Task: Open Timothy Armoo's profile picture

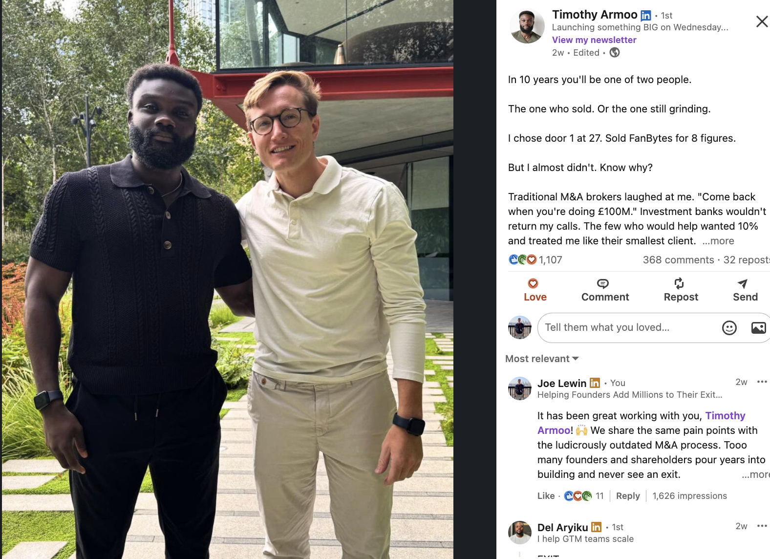Action: pyautogui.click(x=527, y=26)
